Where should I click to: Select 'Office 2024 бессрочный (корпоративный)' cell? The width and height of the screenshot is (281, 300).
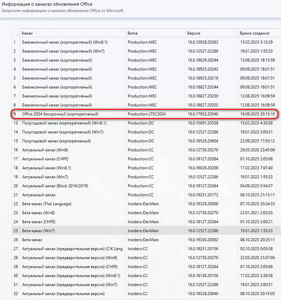(x=73, y=114)
